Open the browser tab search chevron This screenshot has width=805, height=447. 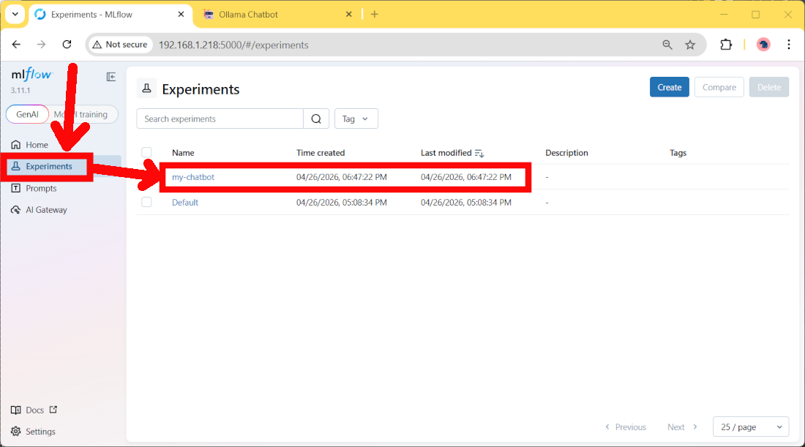pyautogui.click(x=15, y=14)
